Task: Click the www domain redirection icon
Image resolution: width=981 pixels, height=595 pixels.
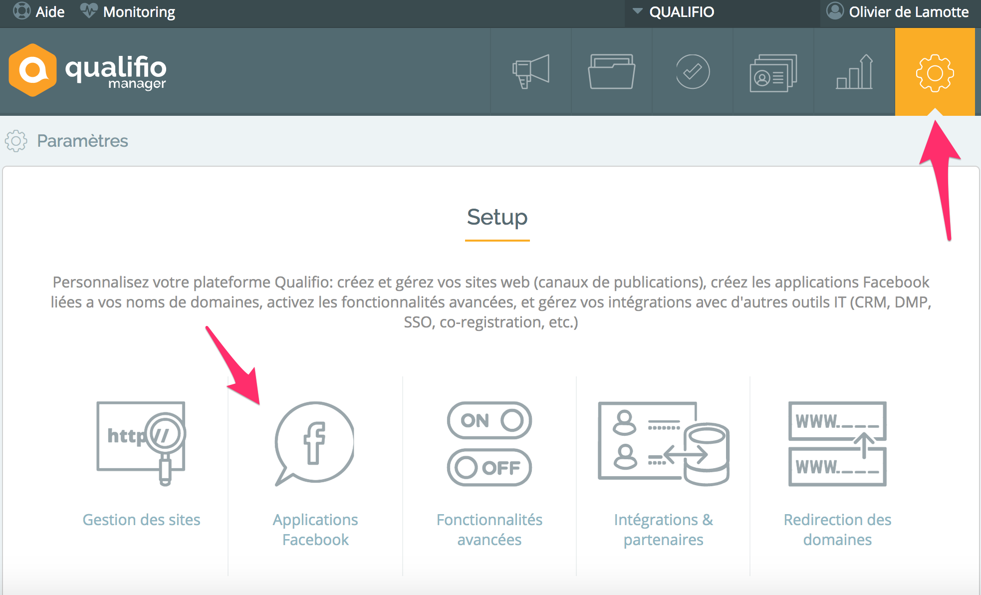Action: coord(837,443)
